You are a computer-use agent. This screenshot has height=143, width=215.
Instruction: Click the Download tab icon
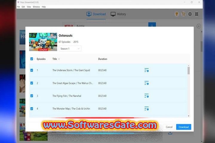click(89, 14)
